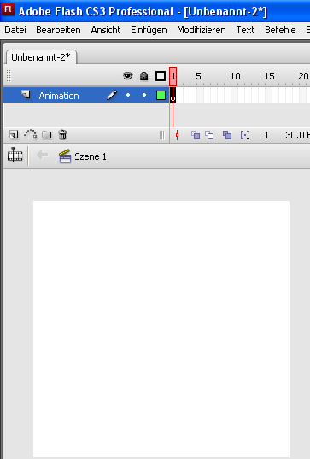Click the white stage canvas

(x=161, y=329)
